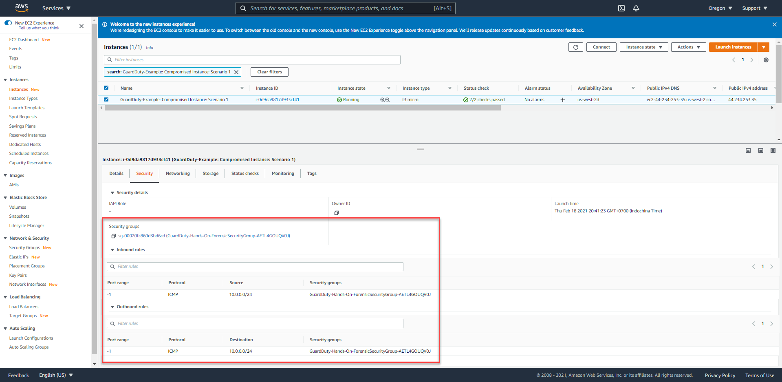Dismiss the welcome banner

[x=775, y=24]
